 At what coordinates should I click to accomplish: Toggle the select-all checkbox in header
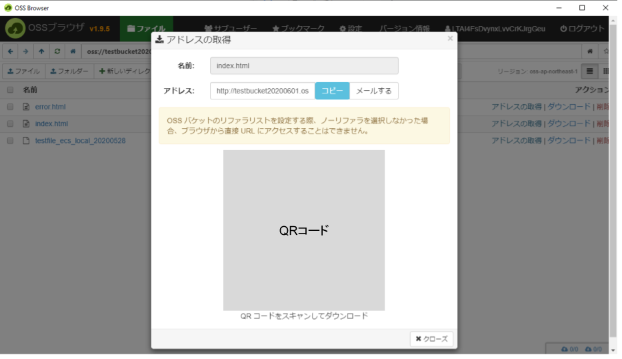pyautogui.click(x=10, y=89)
